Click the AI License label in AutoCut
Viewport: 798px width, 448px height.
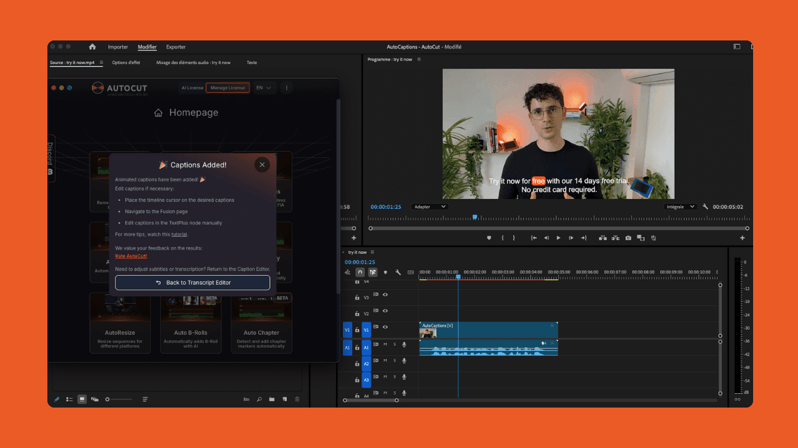[x=192, y=88]
